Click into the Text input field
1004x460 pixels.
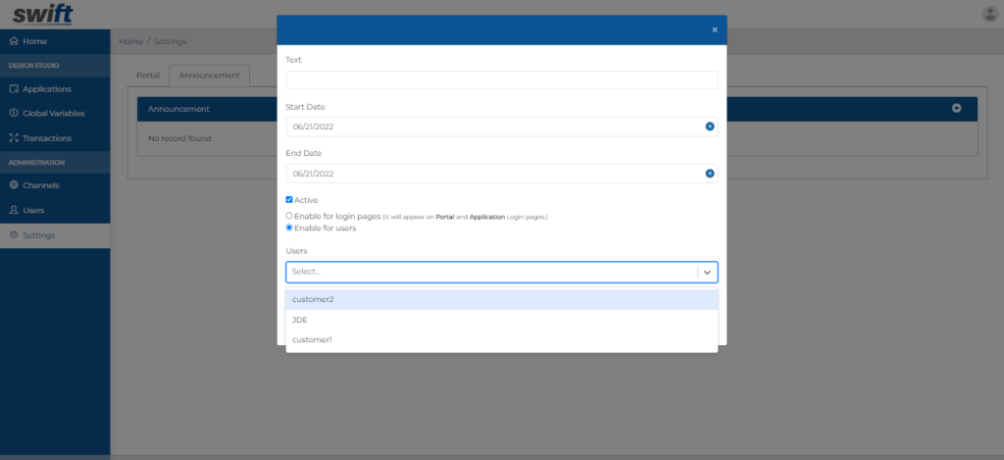[501, 80]
